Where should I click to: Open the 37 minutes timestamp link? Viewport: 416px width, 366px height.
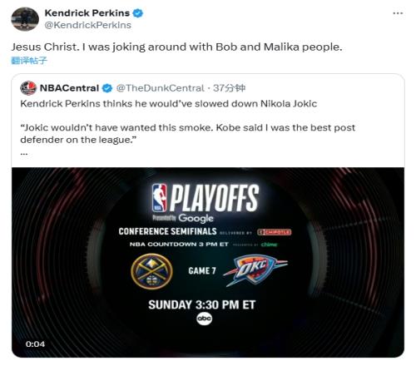(x=229, y=88)
